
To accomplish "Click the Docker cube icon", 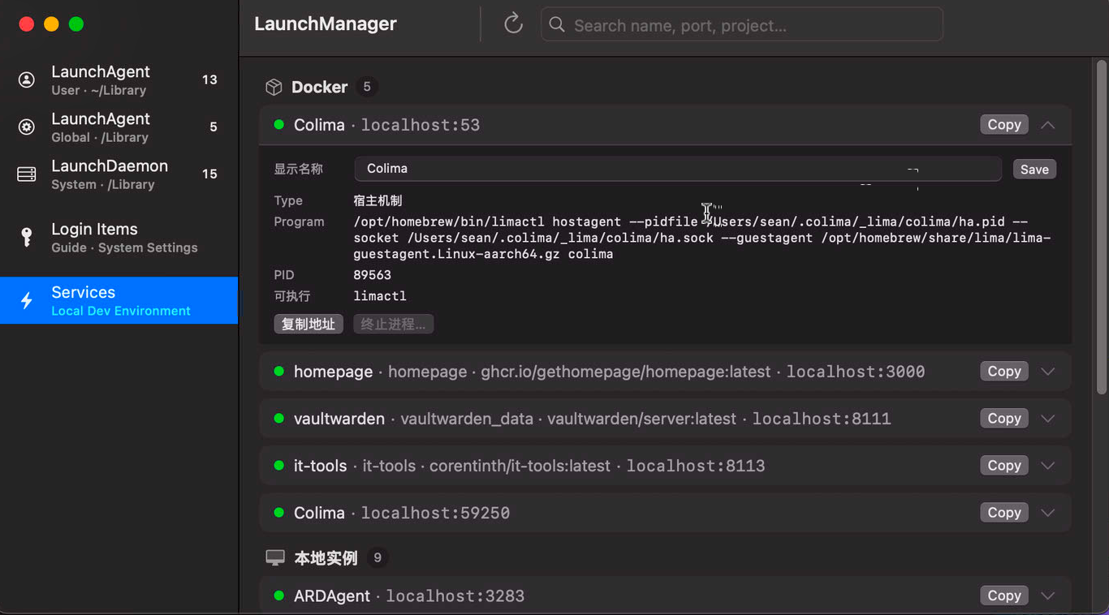I will [x=274, y=87].
